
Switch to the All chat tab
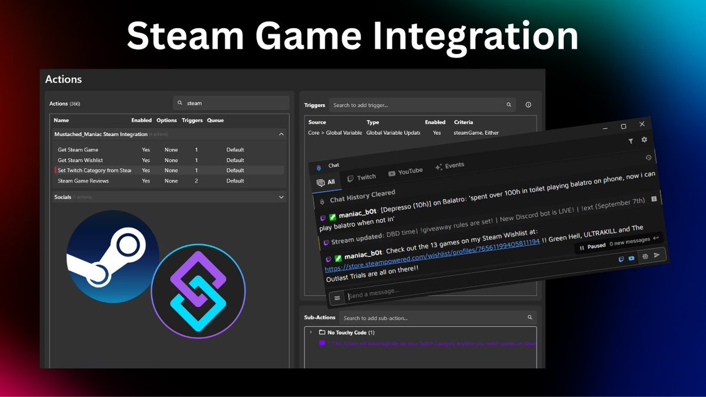pyautogui.click(x=326, y=182)
